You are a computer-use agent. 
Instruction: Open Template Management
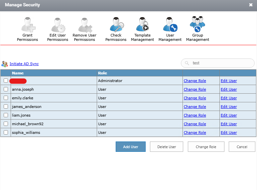pos(142,29)
